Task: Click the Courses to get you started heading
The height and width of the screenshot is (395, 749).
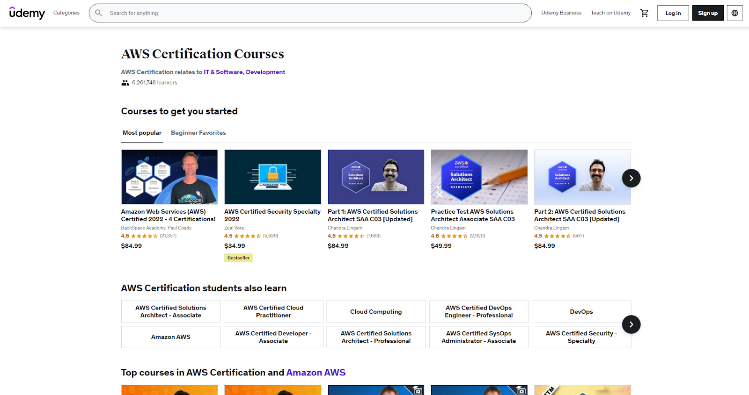Action: [x=179, y=111]
